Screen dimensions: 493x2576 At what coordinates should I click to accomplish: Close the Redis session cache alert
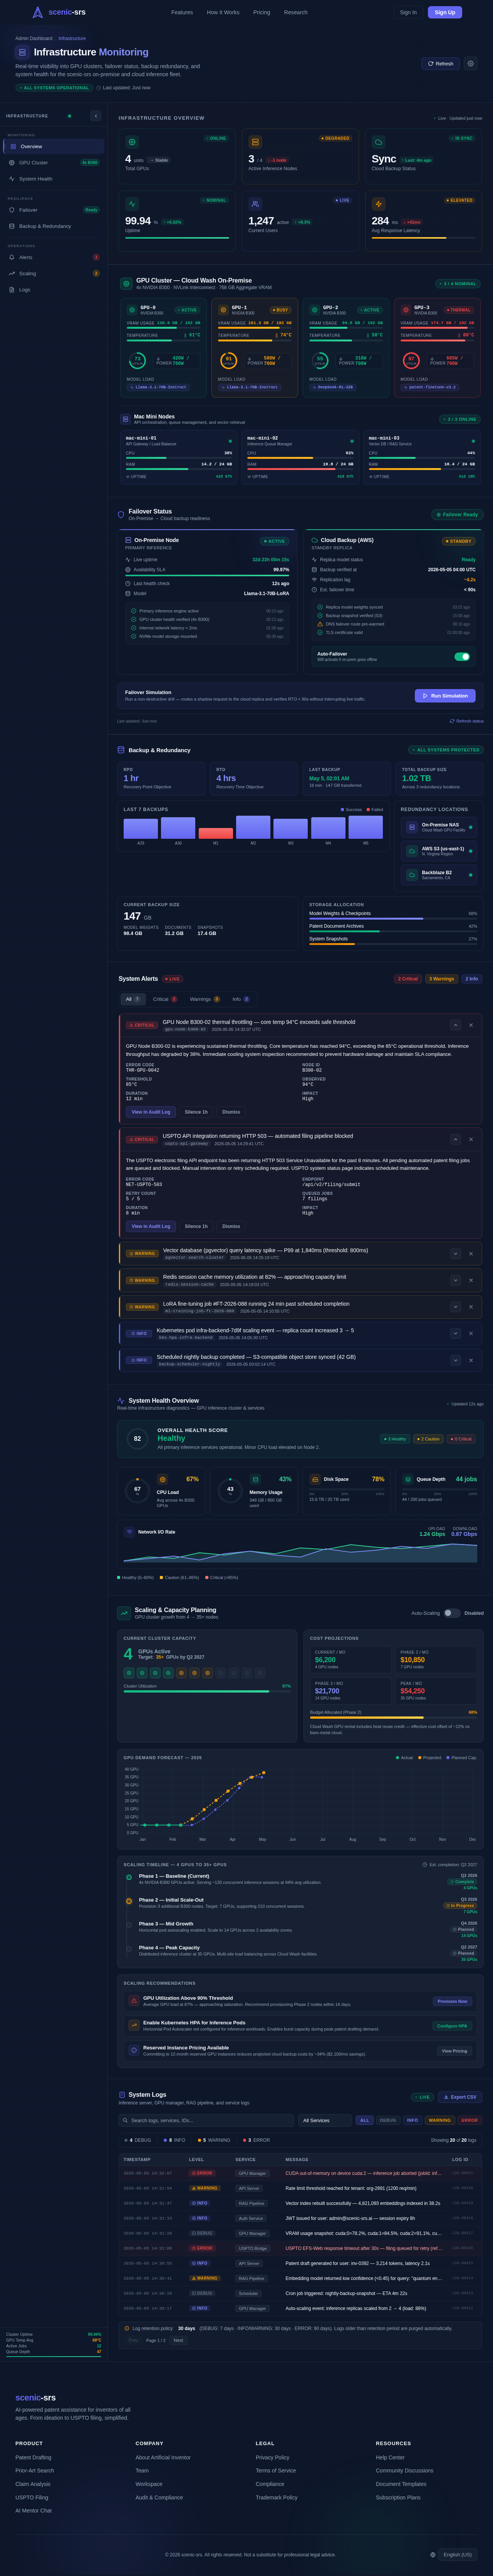tap(471, 1280)
